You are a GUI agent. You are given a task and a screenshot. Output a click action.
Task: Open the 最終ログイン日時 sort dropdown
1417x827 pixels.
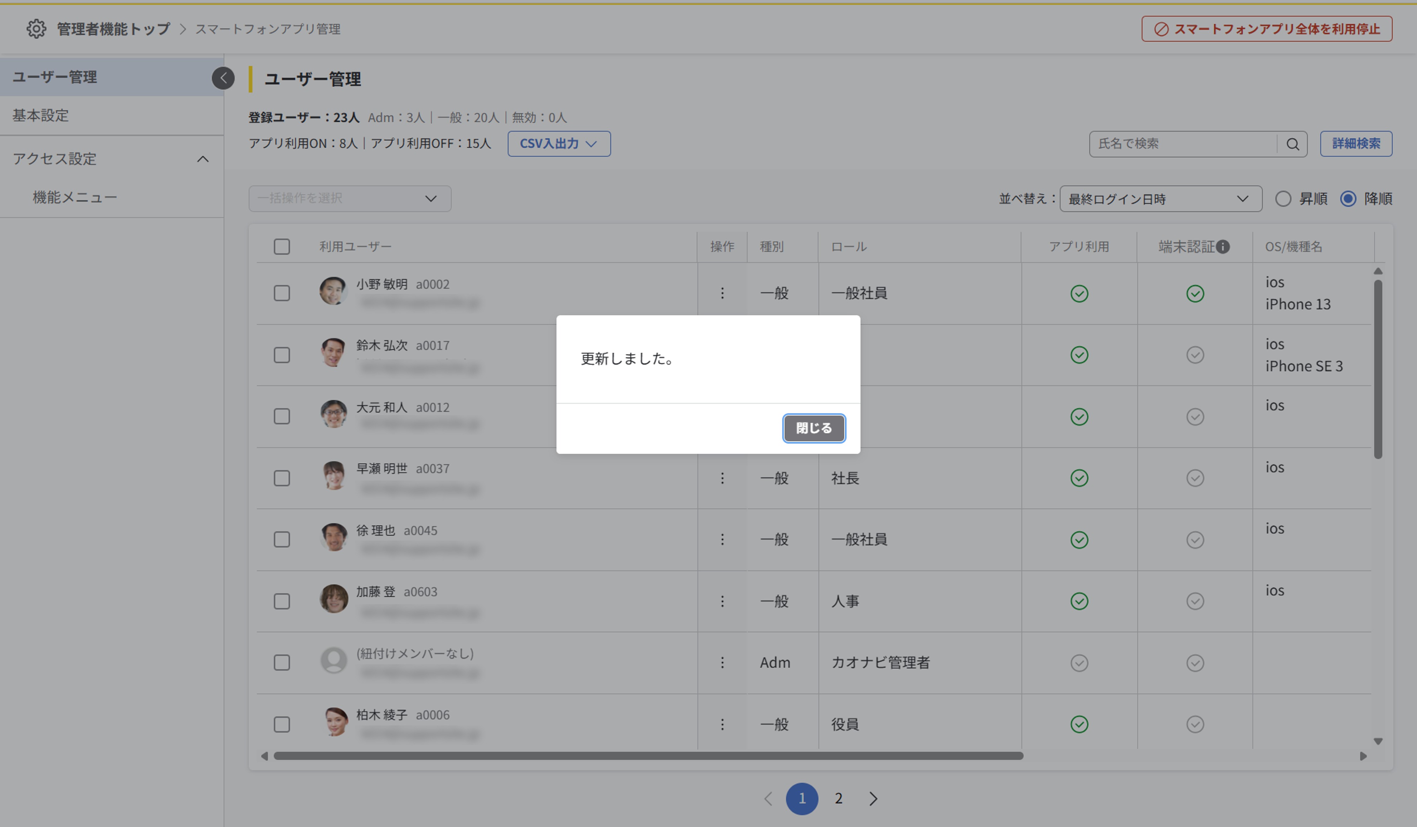point(1160,199)
